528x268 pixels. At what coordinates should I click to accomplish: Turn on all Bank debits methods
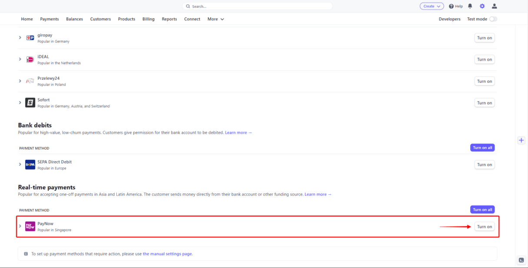click(482, 147)
